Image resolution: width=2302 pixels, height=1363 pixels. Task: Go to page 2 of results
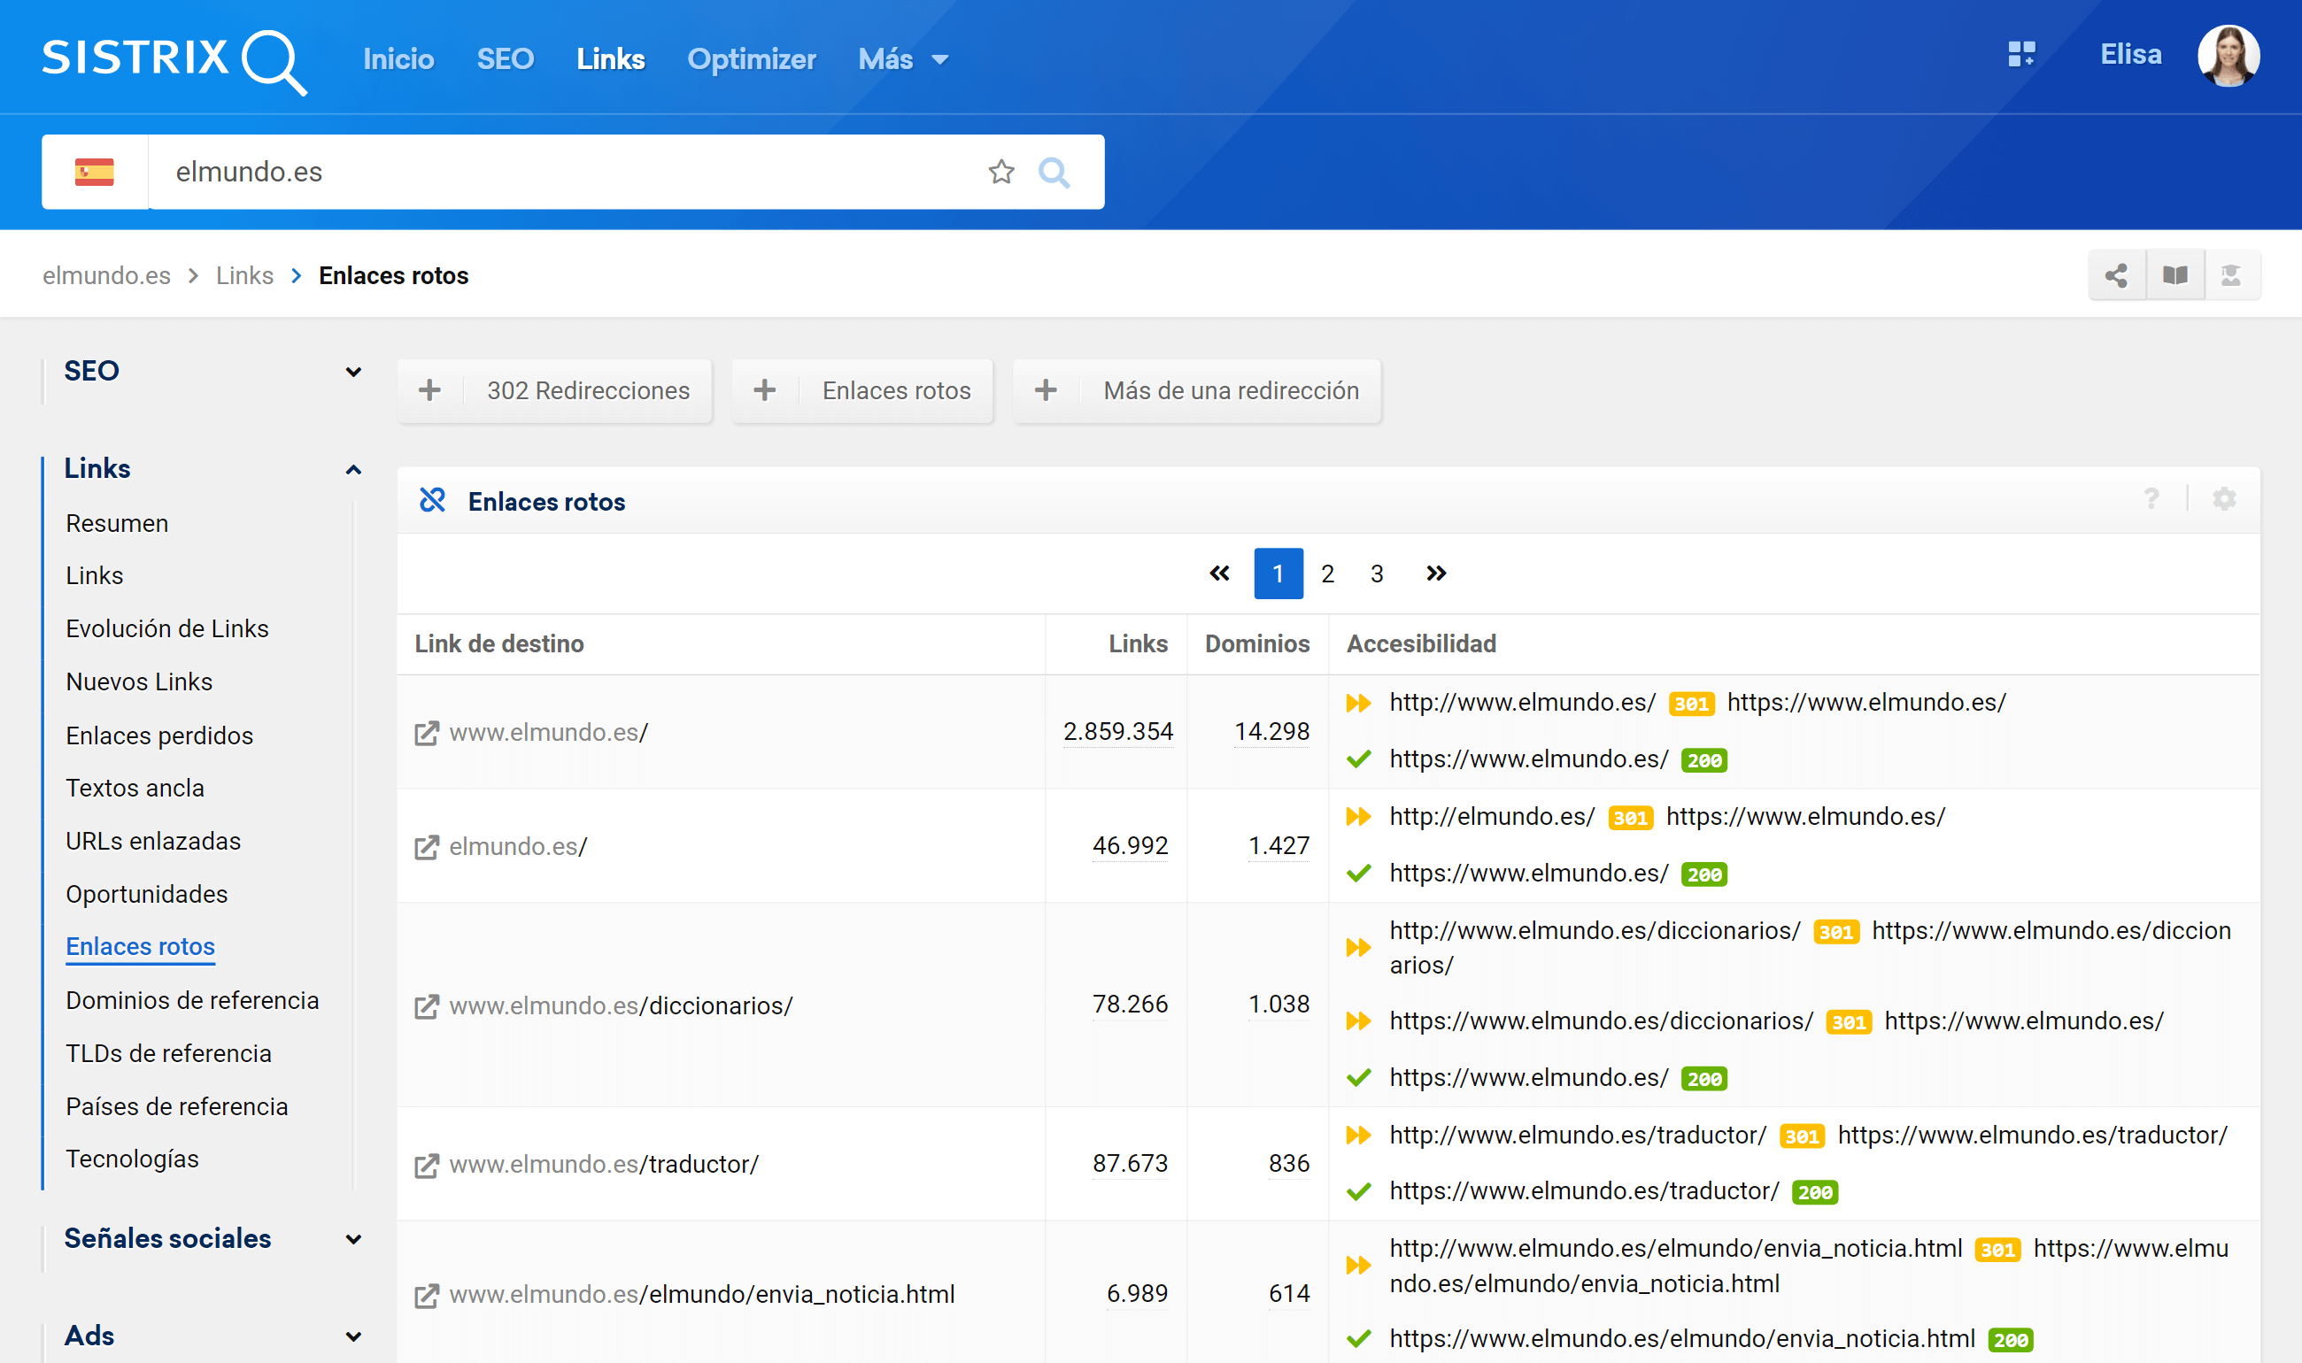tap(1326, 574)
